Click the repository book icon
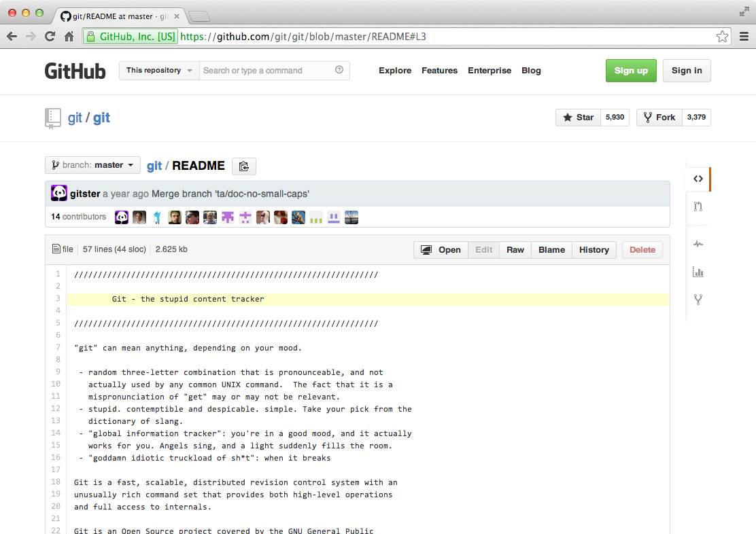The width and height of the screenshot is (756, 534). coord(52,118)
